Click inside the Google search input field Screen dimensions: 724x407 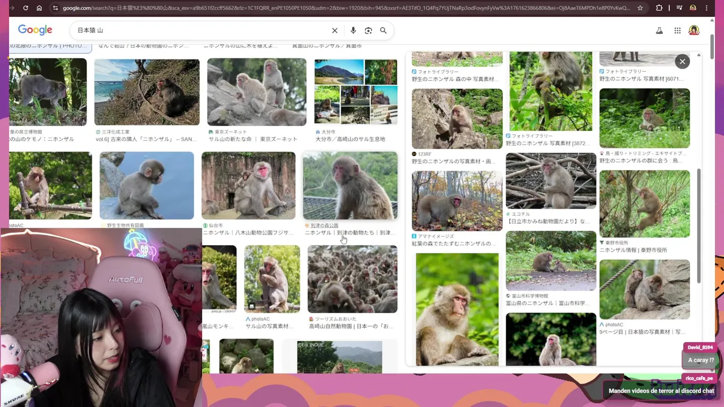(x=201, y=31)
